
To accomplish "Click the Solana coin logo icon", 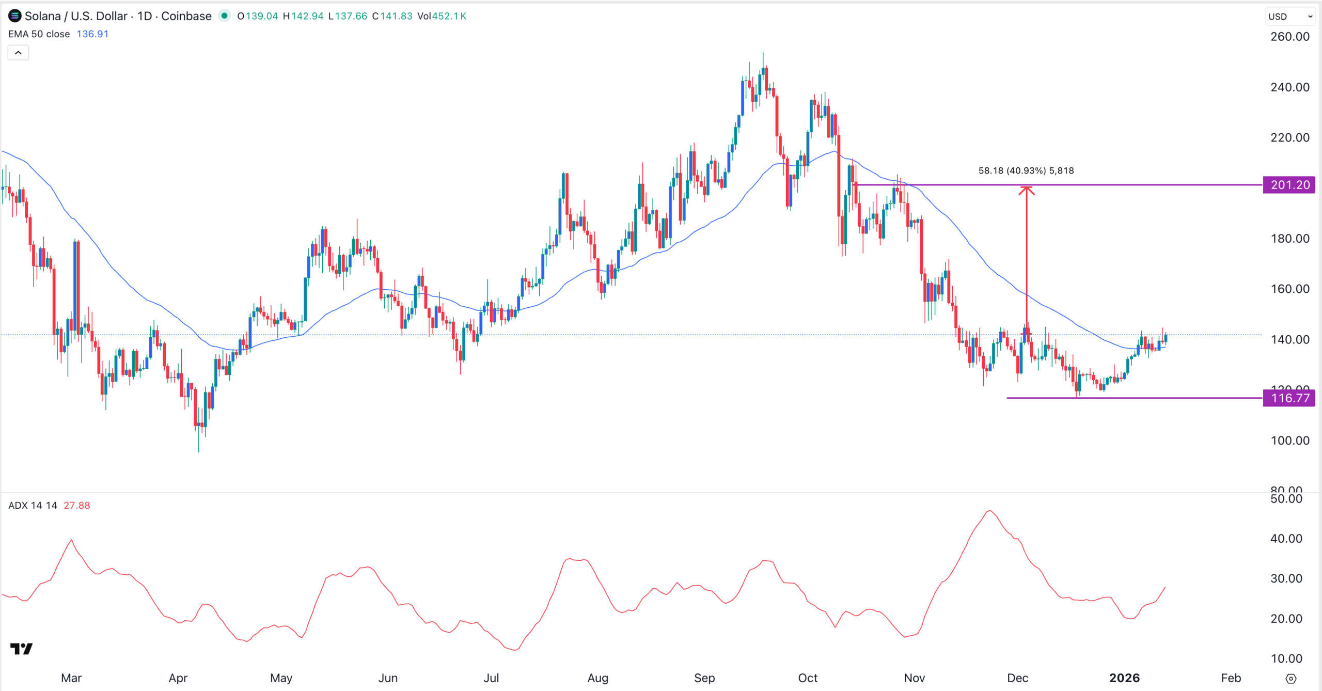I will 15,16.
